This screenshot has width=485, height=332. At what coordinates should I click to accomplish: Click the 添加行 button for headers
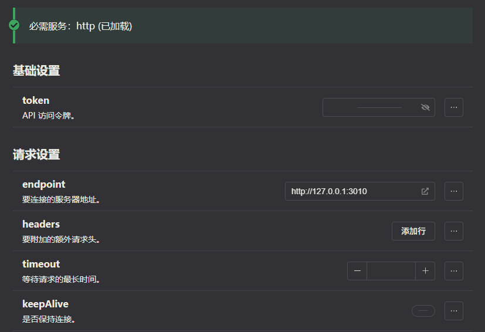click(413, 231)
